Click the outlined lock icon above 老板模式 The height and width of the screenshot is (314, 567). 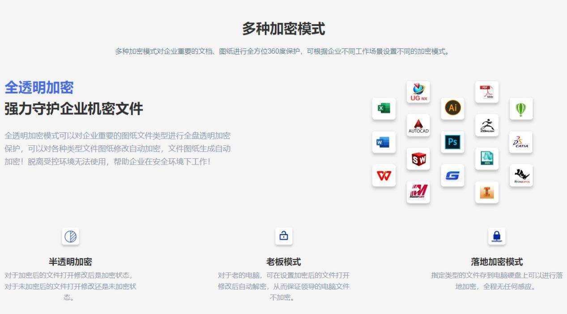coord(284,236)
